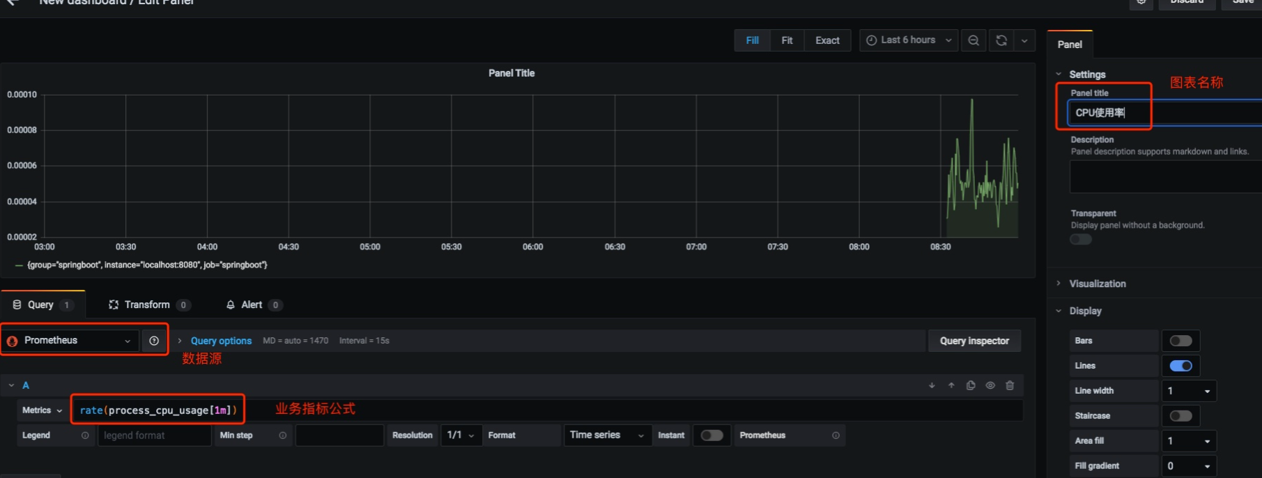The height and width of the screenshot is (478, 1262).
Task: Click the Query inspector button
Action: (974, 341)
